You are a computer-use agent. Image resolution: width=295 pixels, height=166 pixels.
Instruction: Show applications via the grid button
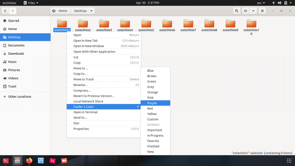pos(289,161)
